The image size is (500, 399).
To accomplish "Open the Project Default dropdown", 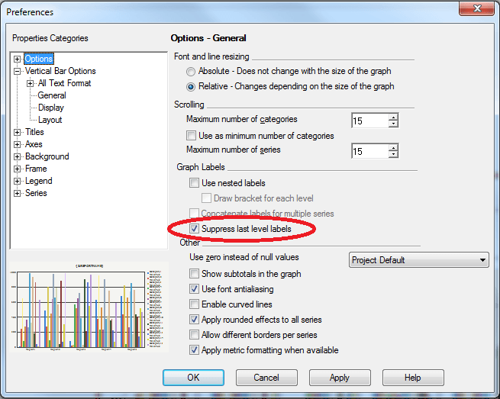I will click(x=418, y=260).
